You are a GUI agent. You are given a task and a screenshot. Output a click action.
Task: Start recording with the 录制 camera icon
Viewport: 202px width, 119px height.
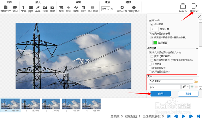coord(15,7)
